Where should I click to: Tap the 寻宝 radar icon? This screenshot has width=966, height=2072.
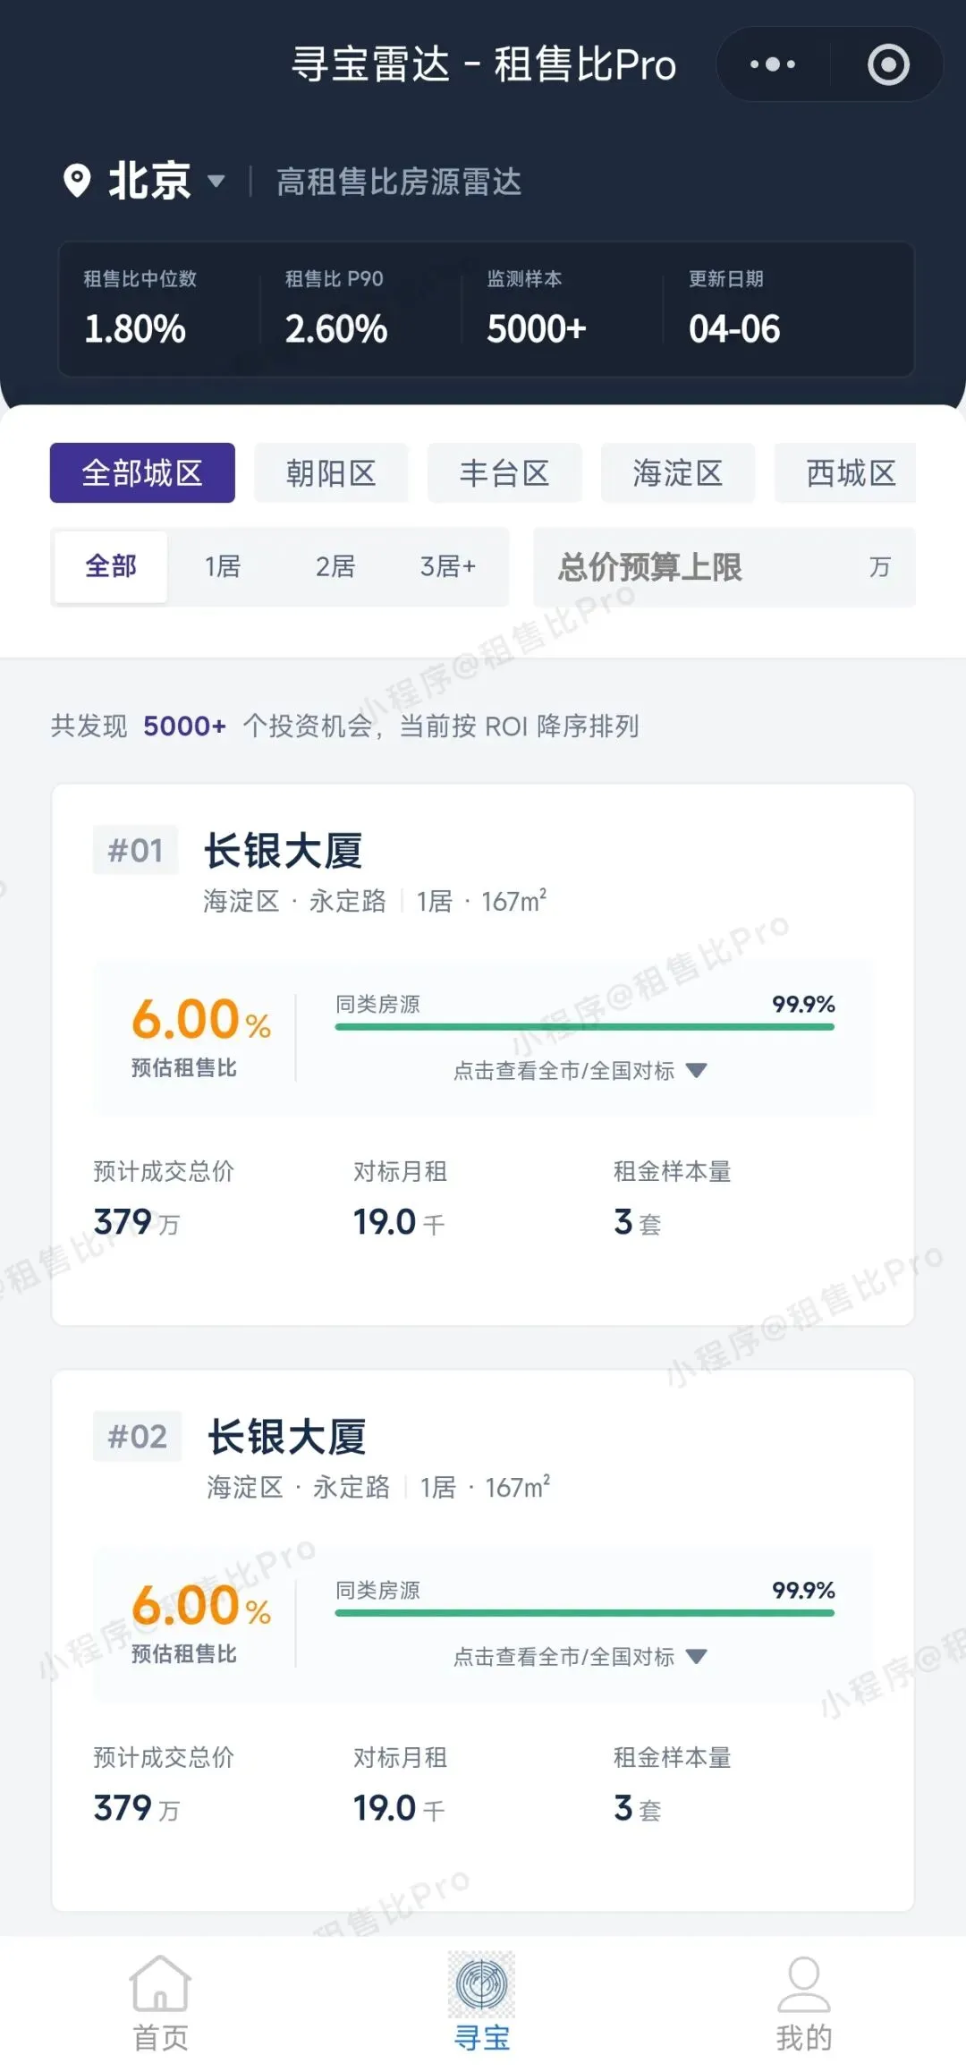pyautogui.click(x=481, y=1984)
